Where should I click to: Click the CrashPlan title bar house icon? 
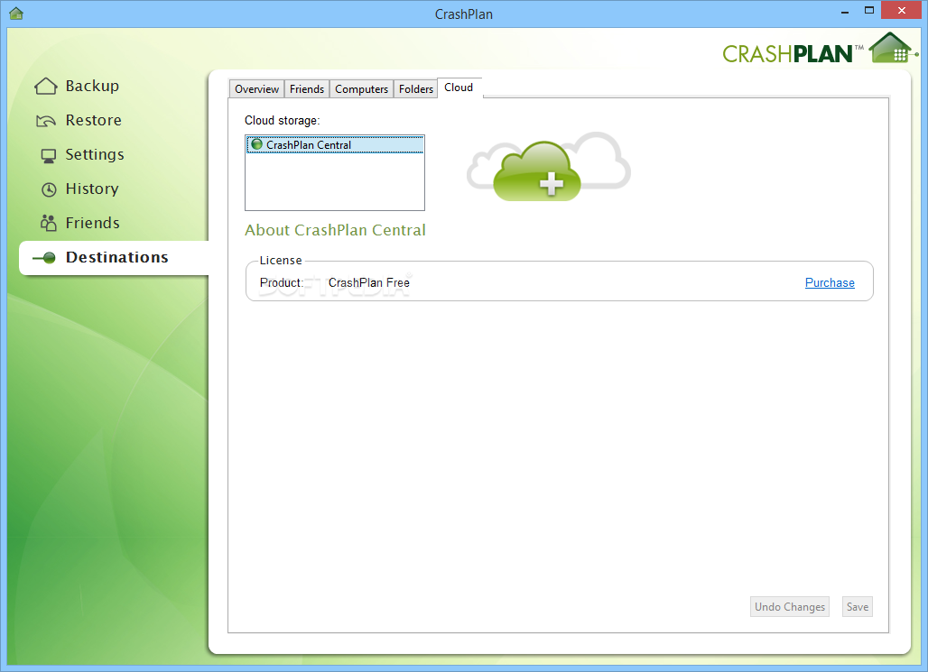16,13
